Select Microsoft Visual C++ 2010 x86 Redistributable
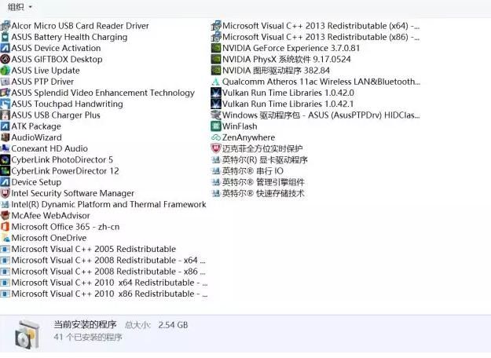The image size is (491, 358). (x=104, y=294)
